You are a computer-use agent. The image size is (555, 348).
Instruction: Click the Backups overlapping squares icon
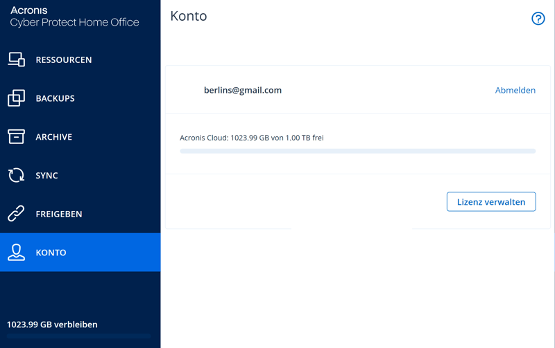click(x=16, y=98)
